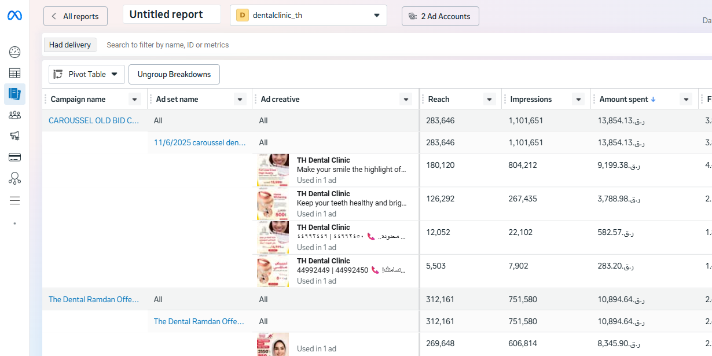
Task: Go back to All reports
Action: point(75,16)
